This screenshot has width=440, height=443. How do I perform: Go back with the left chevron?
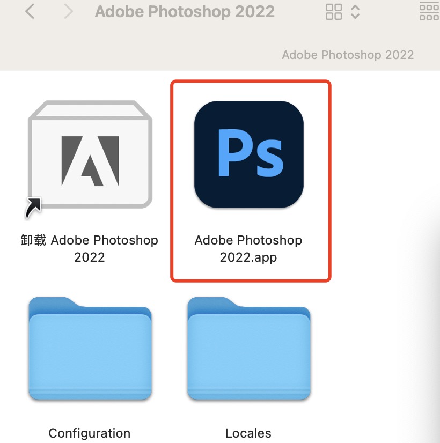[30, 11]
